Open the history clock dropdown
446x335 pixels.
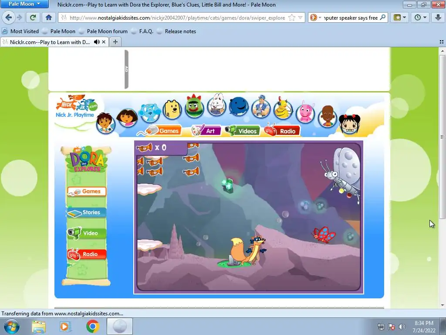point(420,17)
